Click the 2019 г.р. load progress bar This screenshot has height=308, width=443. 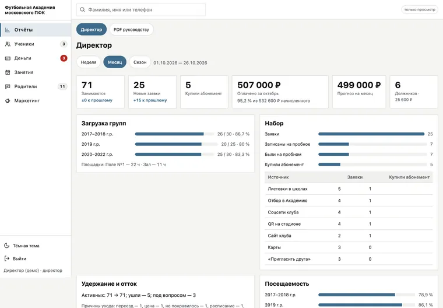pyautogui.click(x=175, y=144)
